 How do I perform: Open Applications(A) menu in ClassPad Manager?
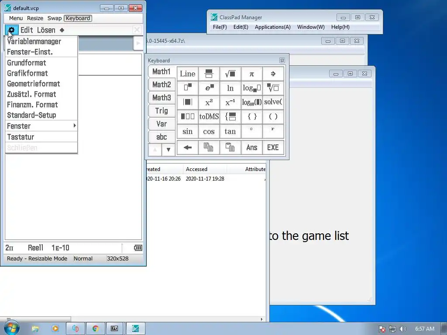pyautogui.click(x=272, y=27)
